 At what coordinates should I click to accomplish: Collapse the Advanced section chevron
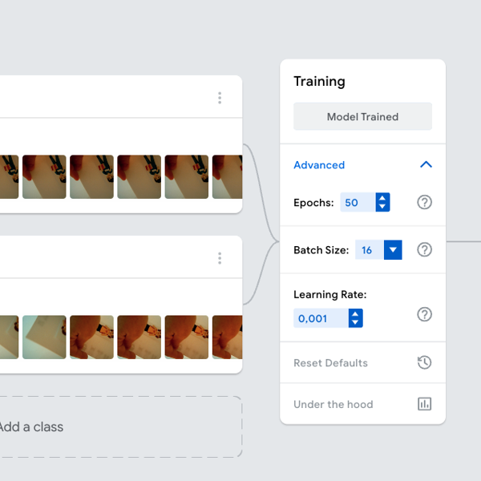tap(426, 164)
